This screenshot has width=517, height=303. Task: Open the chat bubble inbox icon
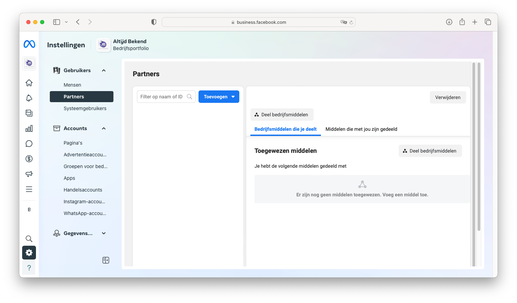29,144
